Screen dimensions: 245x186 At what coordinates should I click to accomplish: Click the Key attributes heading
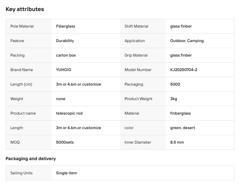tap(25, 9)
